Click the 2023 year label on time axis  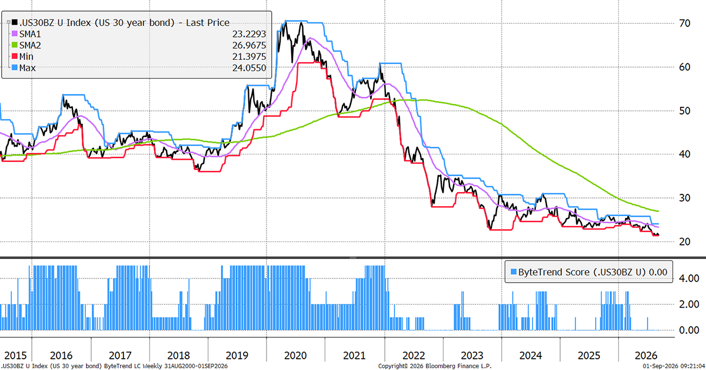click(x=472, y=355)
